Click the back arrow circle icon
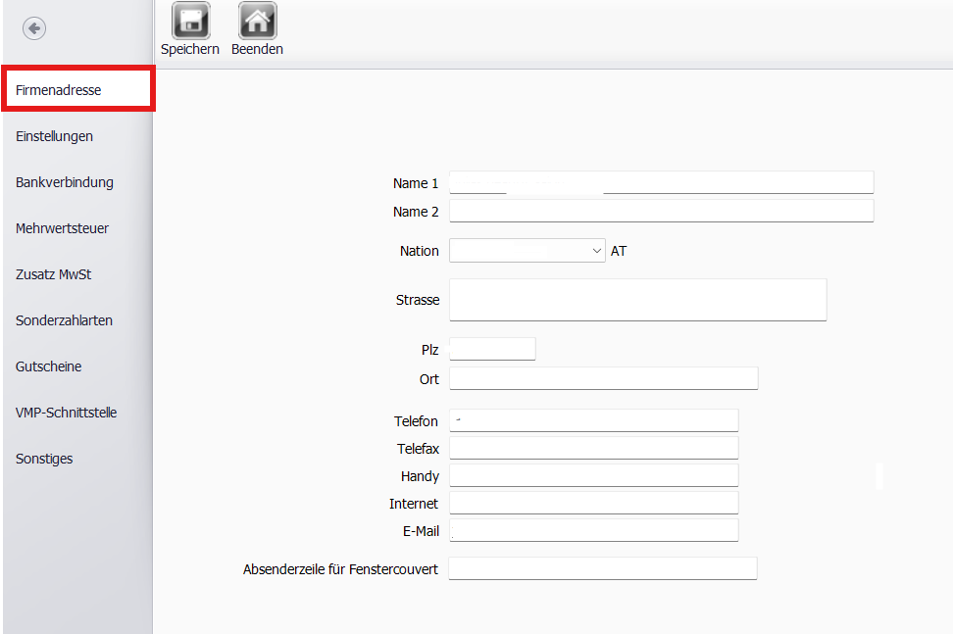This screenshot has width=953, height=634. (34, 28)
